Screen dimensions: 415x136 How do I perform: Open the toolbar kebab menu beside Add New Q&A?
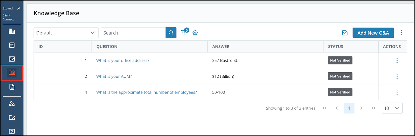(402, 33)
